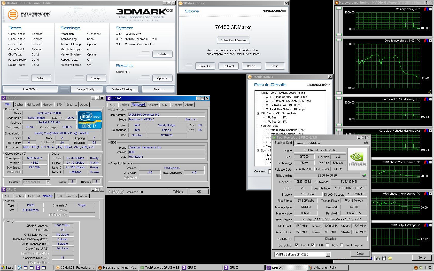The image size is (434, 271).
Task: Close the Core clock shader domain graph
Action: coord(430,131)
